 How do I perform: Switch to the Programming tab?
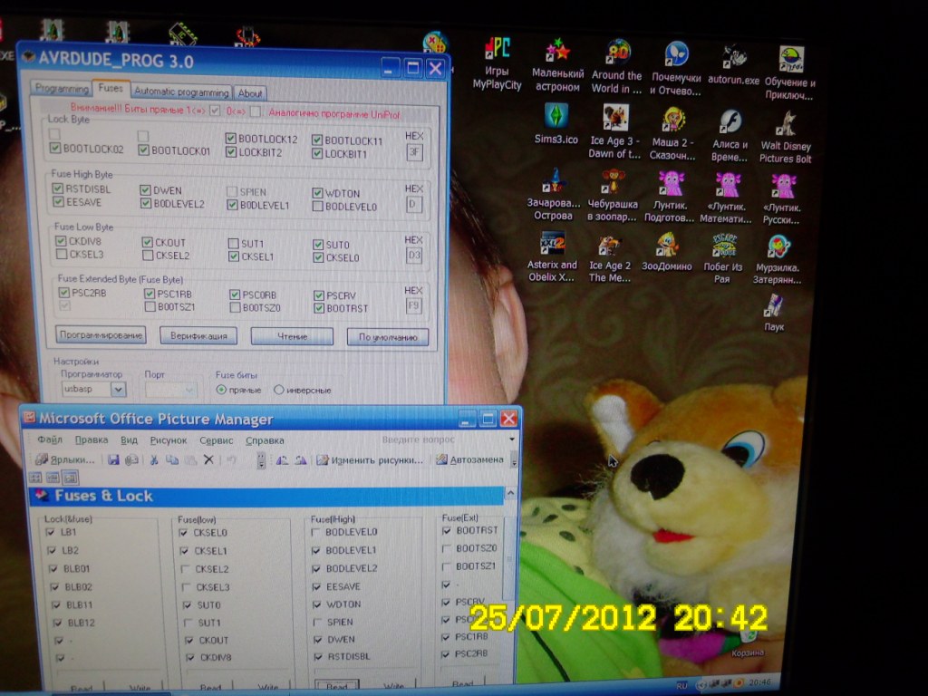click(x=62, y=88)
